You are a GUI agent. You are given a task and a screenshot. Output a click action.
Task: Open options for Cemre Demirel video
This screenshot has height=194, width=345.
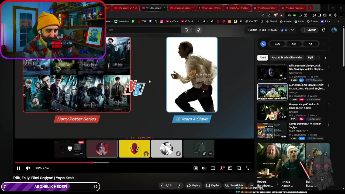pos(328,124)
